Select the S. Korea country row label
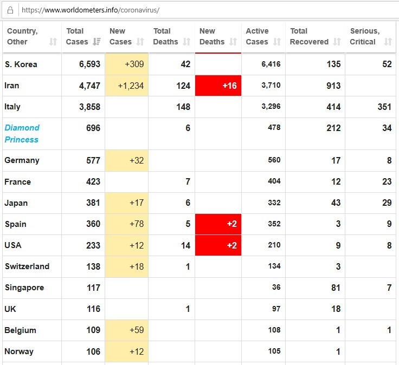Image resolution: width=399 pixels, height=365 pixels. [21, 64]
